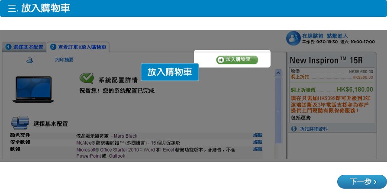Click 包括運費 text
387x193 pixels.
300,118
